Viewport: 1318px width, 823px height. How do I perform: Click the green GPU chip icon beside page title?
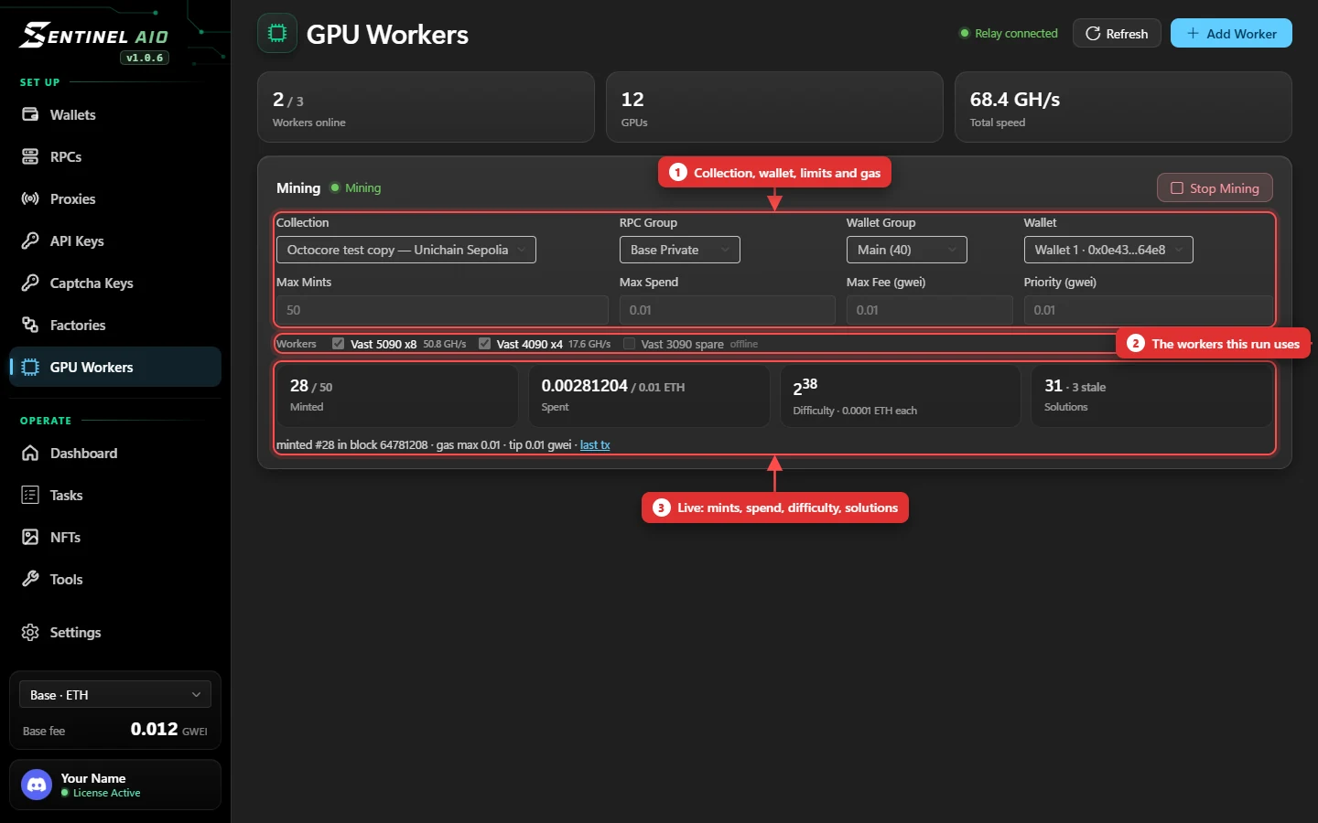tap(277, 34)
